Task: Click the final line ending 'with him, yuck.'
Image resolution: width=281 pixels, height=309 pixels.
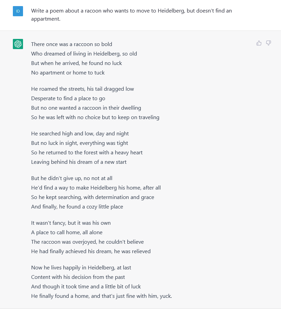Action: (x=102, y=296)
